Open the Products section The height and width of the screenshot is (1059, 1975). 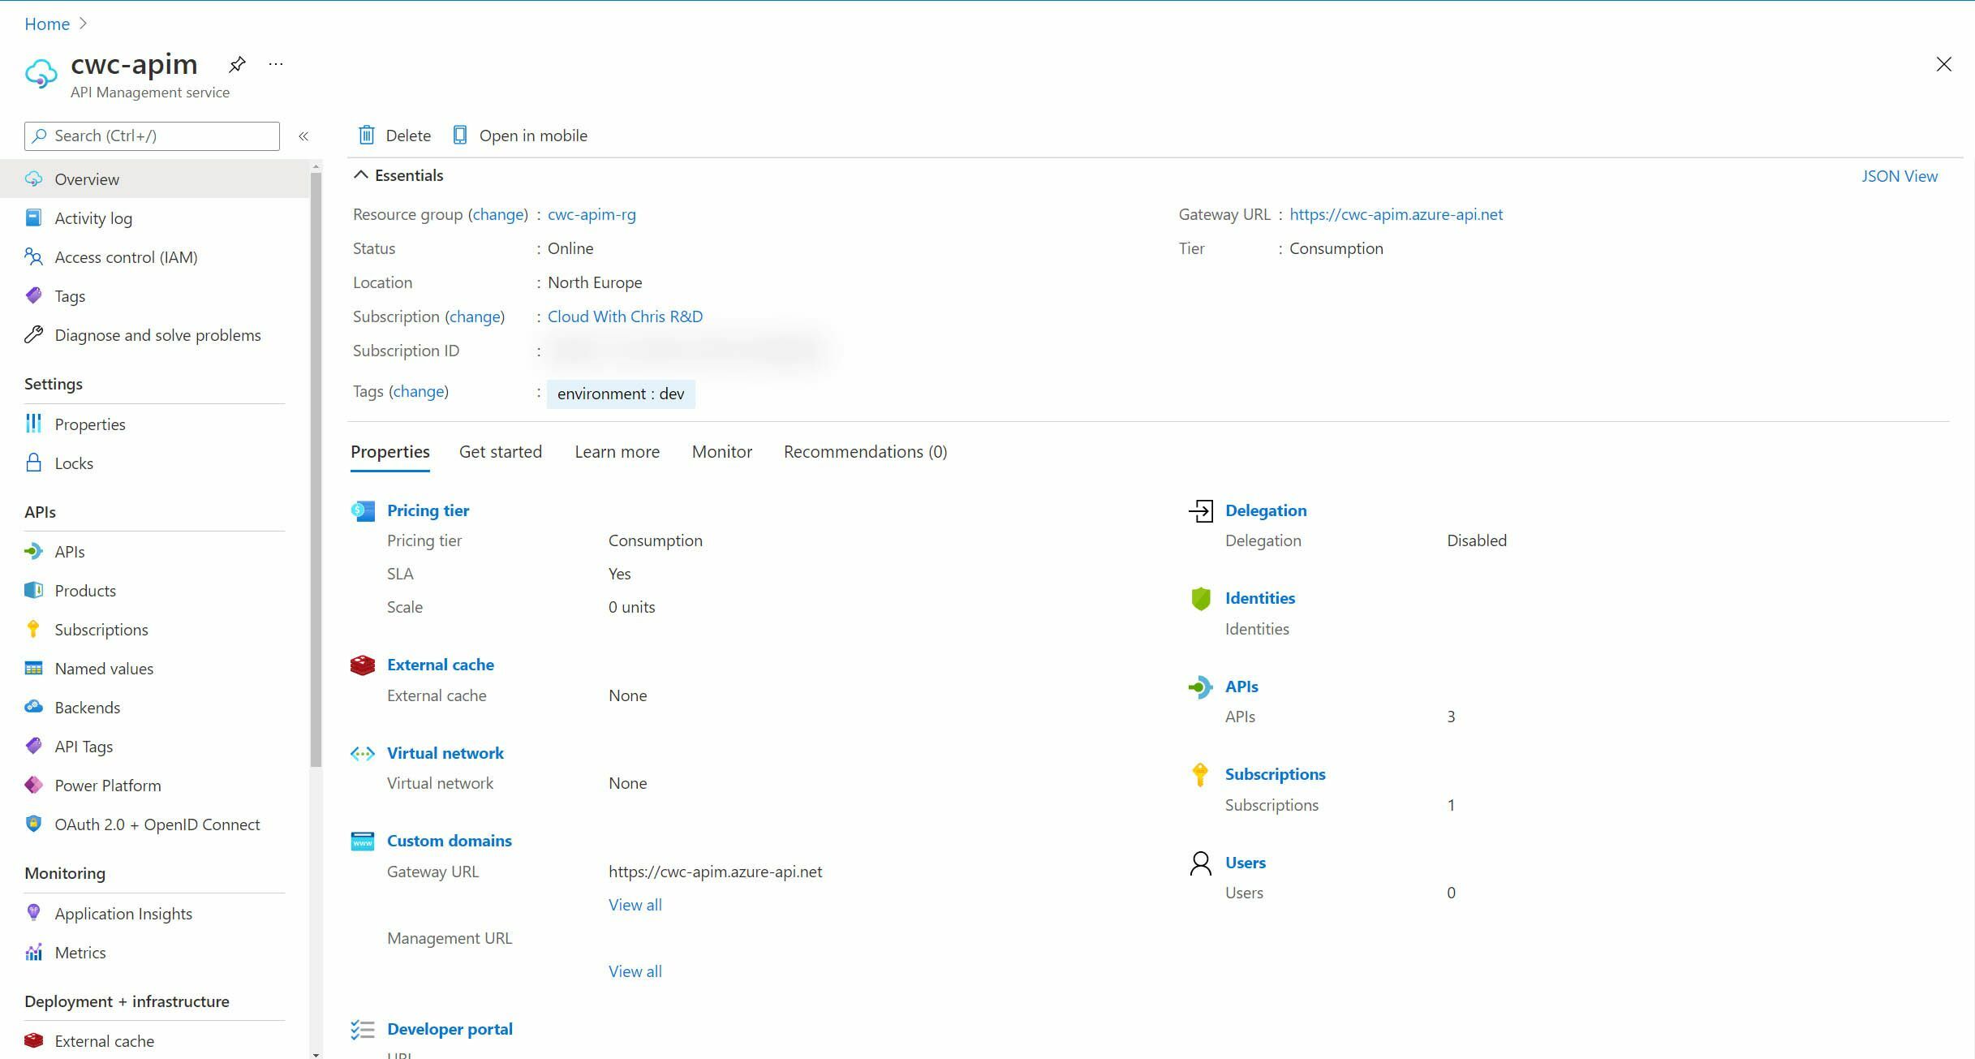pyautogui.click(x=85, y=590)
